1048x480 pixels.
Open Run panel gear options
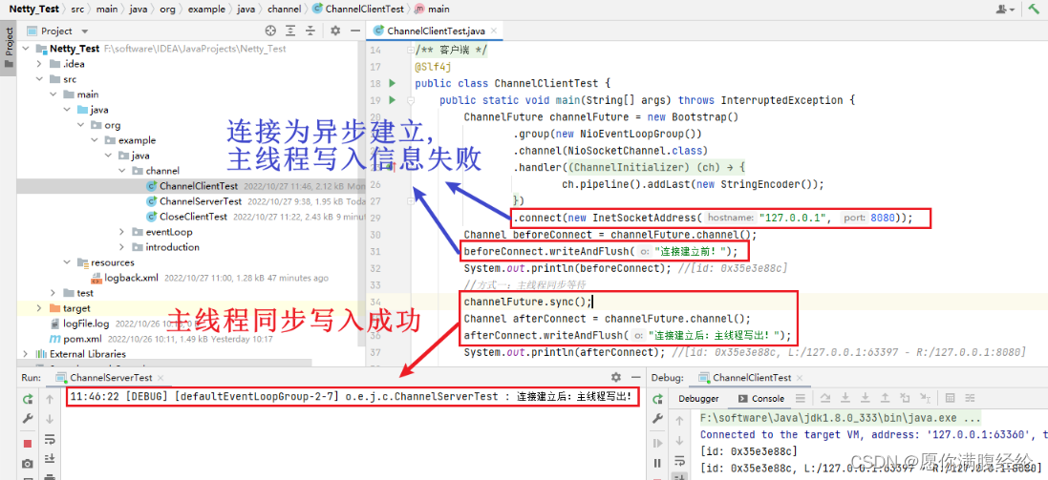coord(615,377)
